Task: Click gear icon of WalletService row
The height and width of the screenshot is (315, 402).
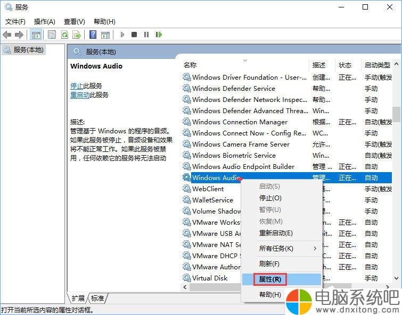Action: [x=187, y=200]
